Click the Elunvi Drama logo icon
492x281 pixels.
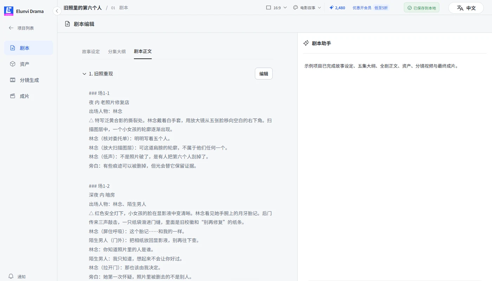8,11
